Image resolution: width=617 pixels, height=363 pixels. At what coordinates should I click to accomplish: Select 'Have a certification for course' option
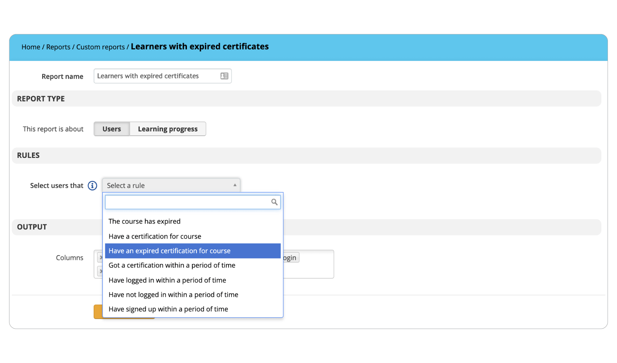155,236
